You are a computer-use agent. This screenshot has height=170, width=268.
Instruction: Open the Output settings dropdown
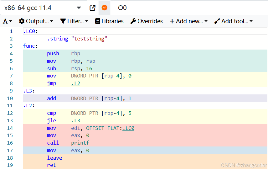pos(36,21)
